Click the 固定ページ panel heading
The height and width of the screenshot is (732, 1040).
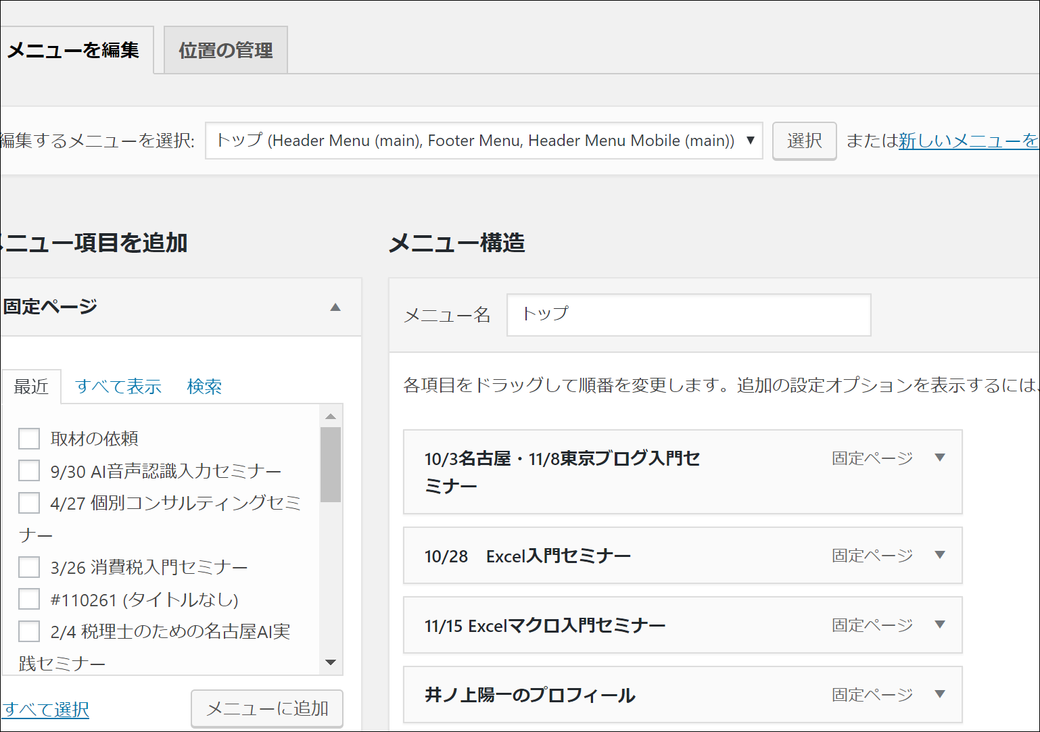click(50, 307)
